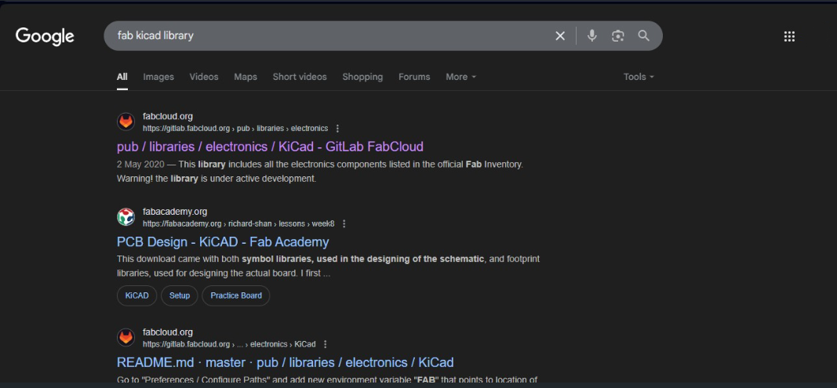Click the symbol libraries snippet text

[x=363, y=259]
